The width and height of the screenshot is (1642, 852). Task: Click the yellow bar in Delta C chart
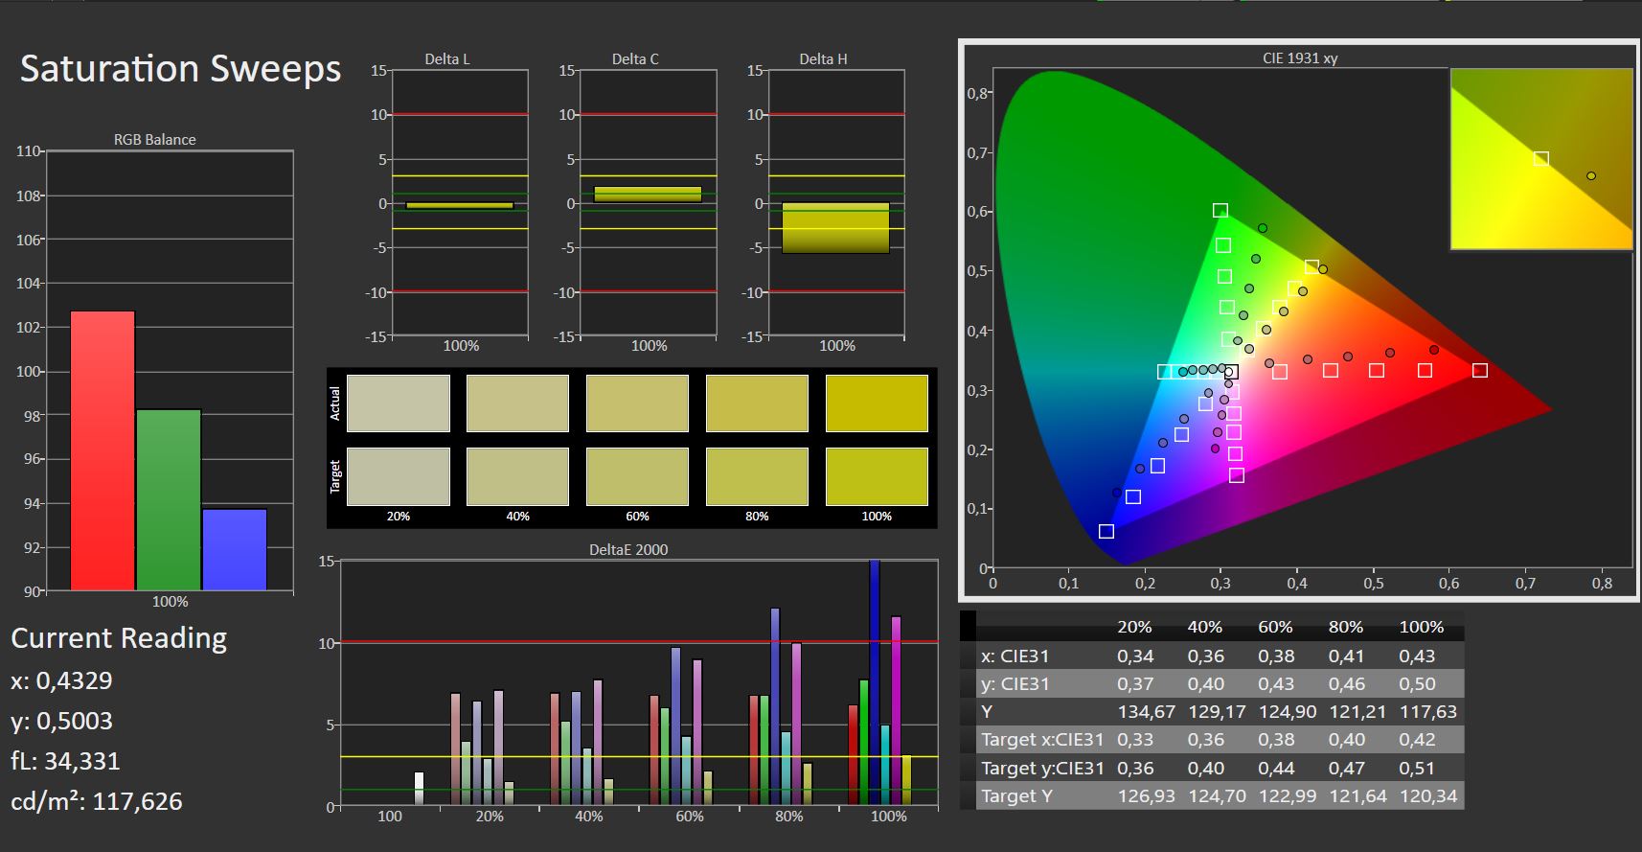tap(648, 194)
